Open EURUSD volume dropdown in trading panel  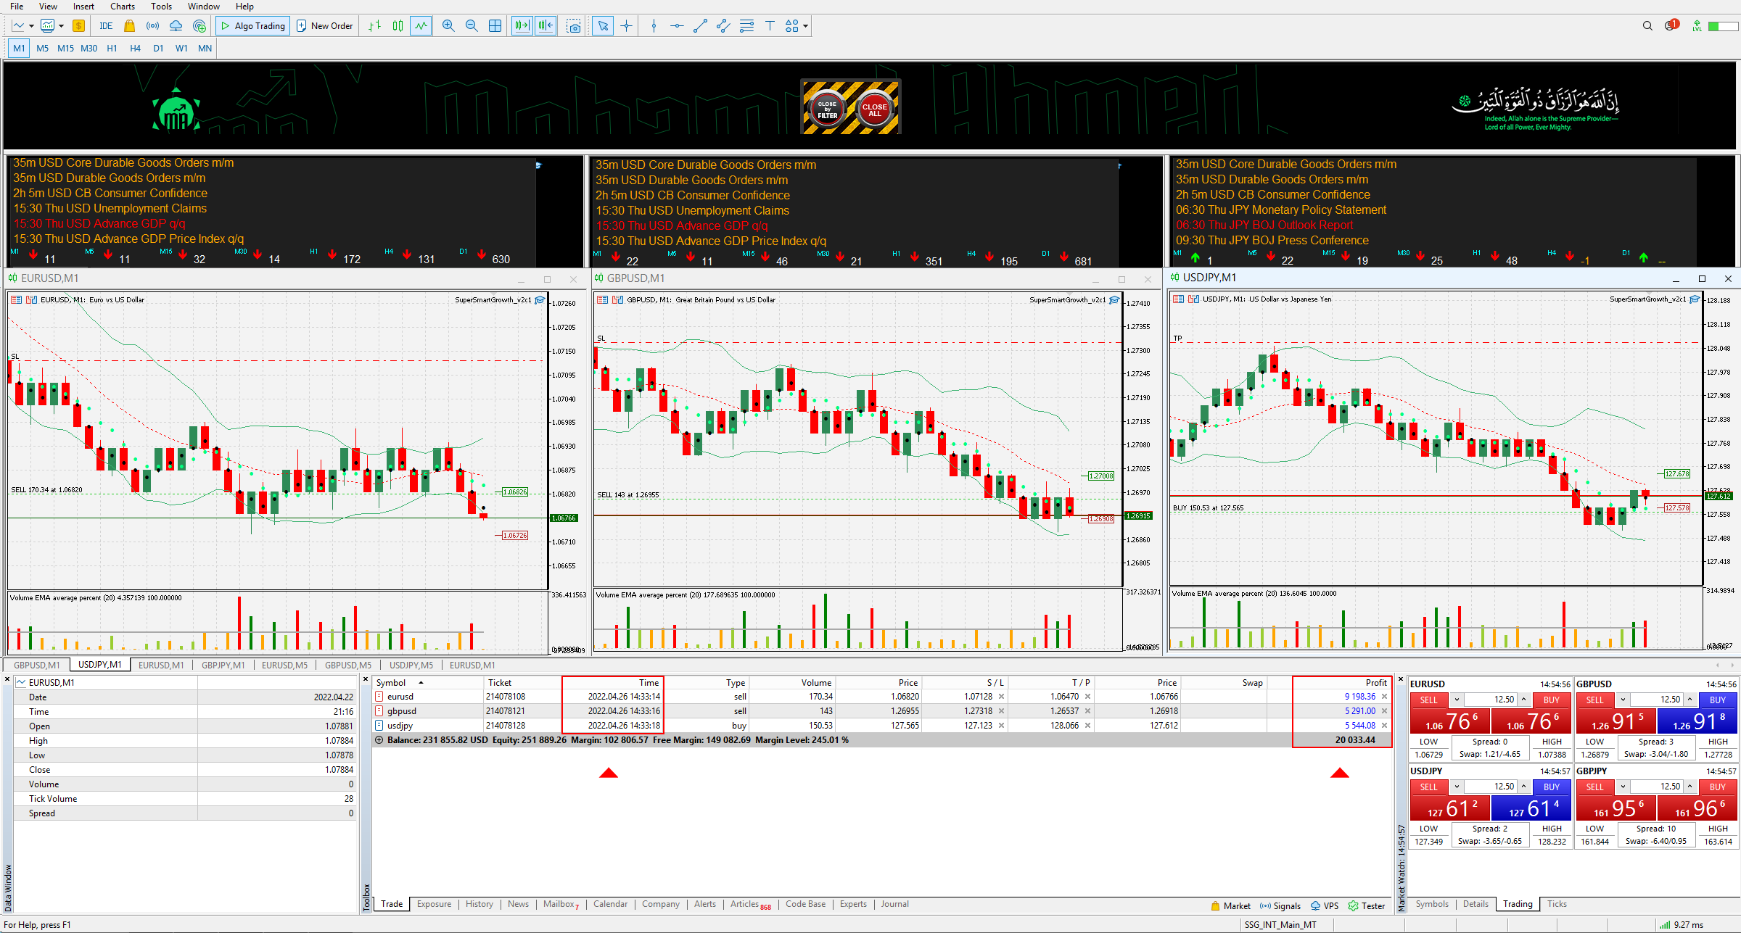click(1456, 700)
